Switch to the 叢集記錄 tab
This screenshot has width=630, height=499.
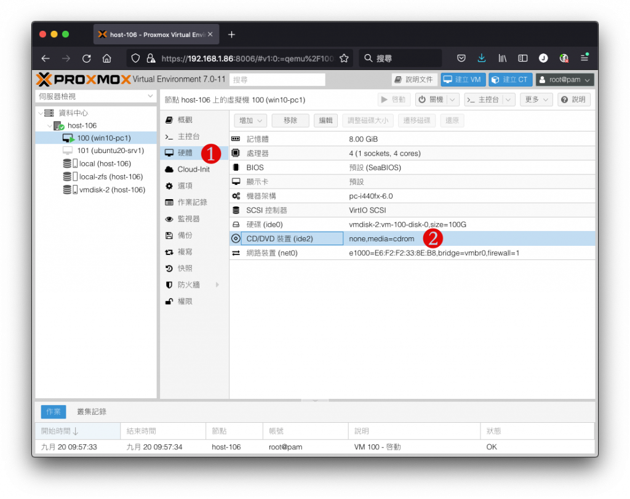[x=92, y=412]
